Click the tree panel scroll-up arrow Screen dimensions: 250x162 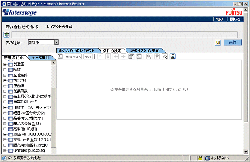point(54,63)
